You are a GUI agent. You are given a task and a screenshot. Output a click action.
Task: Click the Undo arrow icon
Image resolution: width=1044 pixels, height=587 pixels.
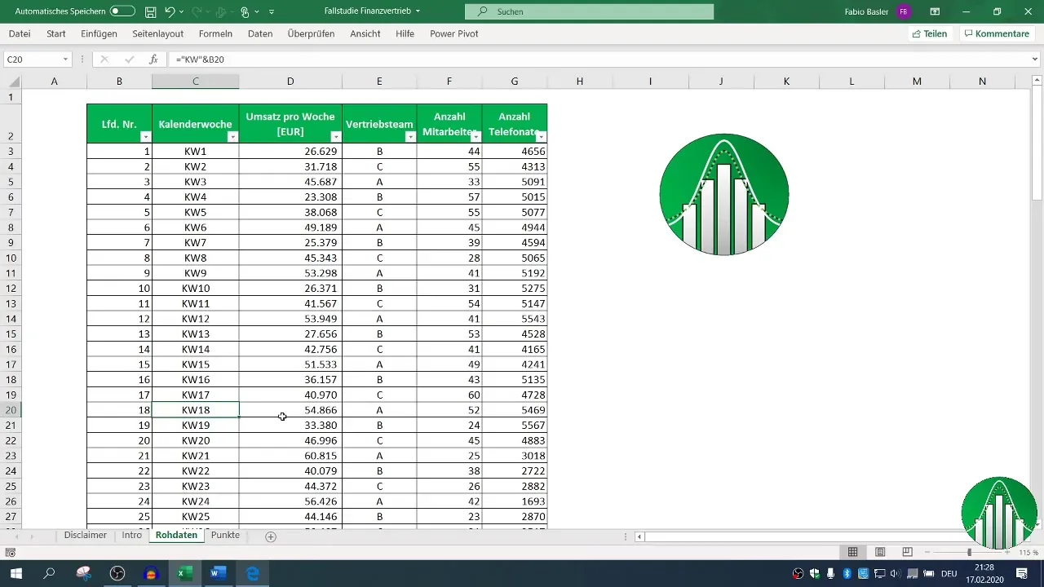point(170,12)
